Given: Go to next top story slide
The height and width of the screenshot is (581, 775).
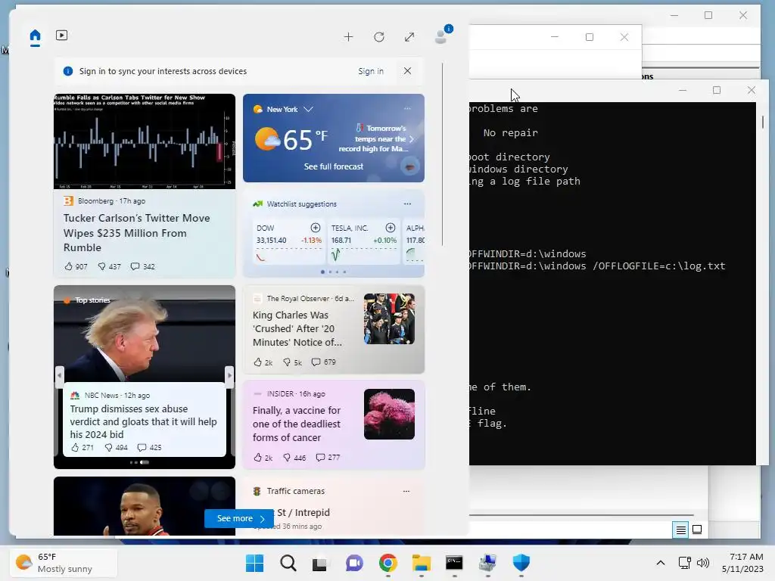Looking at the screenshot, I should pyautogui.click(x=229, y=375).
